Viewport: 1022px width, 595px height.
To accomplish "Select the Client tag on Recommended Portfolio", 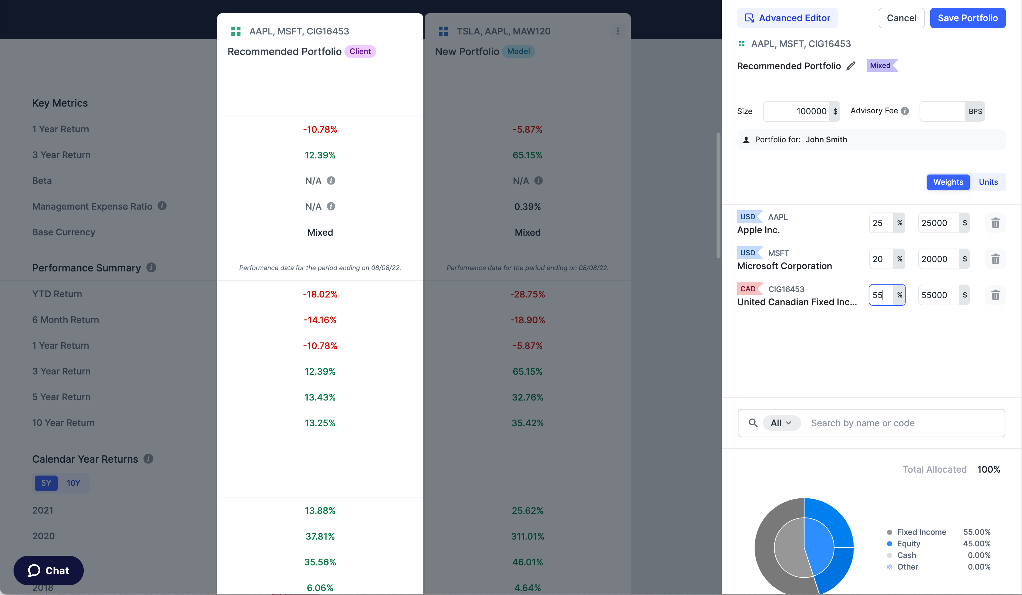I will point(360,51).
